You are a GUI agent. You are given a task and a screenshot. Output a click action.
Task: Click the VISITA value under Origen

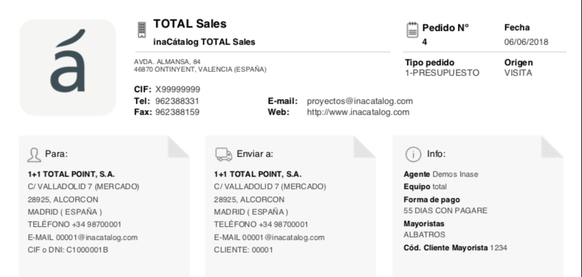pos(518,73)
